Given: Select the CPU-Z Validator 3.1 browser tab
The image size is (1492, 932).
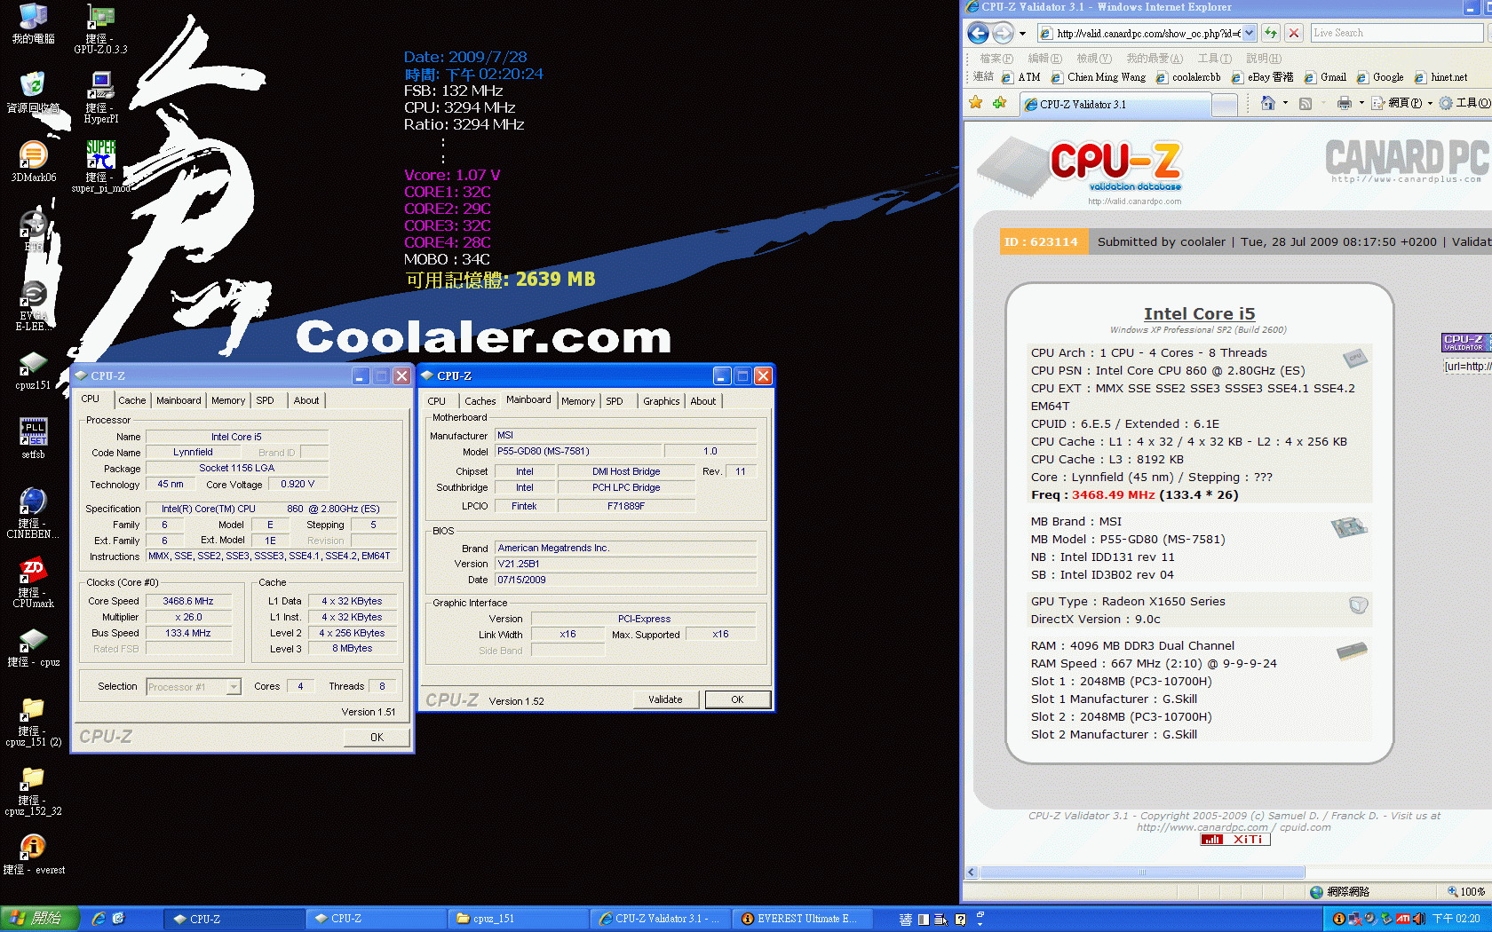Looking at the screenshot, I should [x=1116, y=104].
